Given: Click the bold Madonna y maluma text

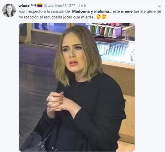Looking at the screenshot, I should click(x=90, y=11).
